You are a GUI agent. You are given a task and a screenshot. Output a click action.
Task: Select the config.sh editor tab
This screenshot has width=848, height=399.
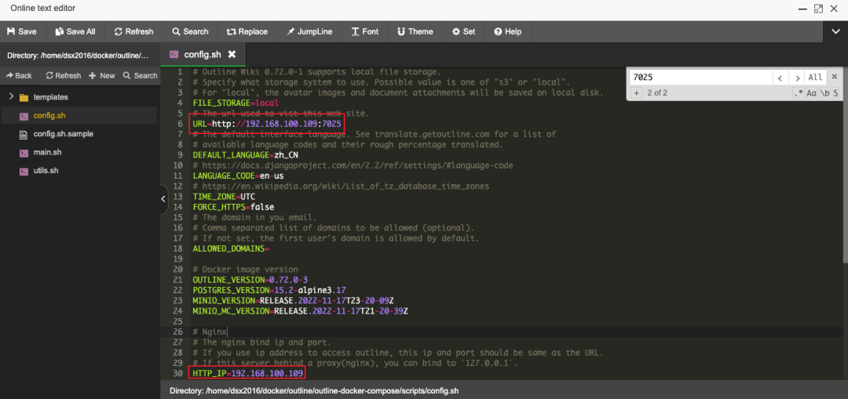pos(202,54)
